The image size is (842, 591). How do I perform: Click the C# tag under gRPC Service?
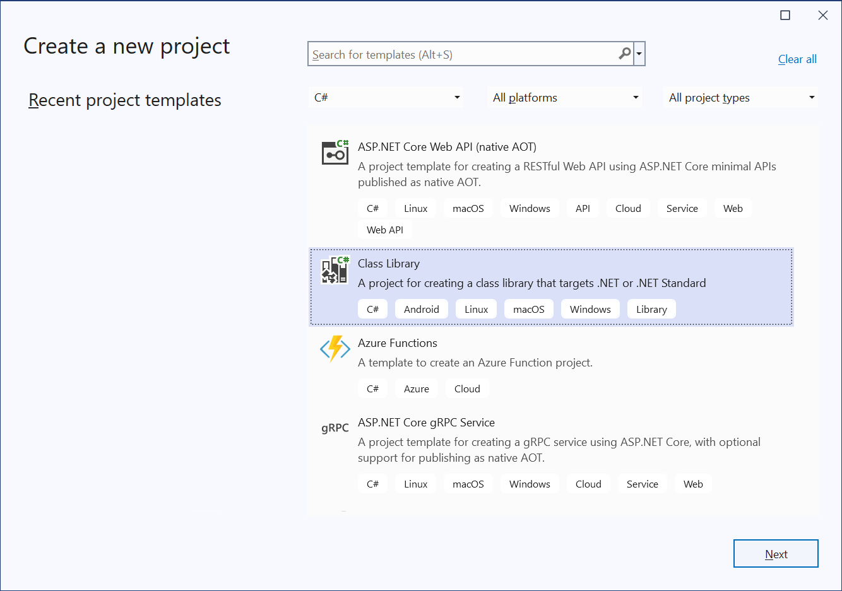pos(373,484)
